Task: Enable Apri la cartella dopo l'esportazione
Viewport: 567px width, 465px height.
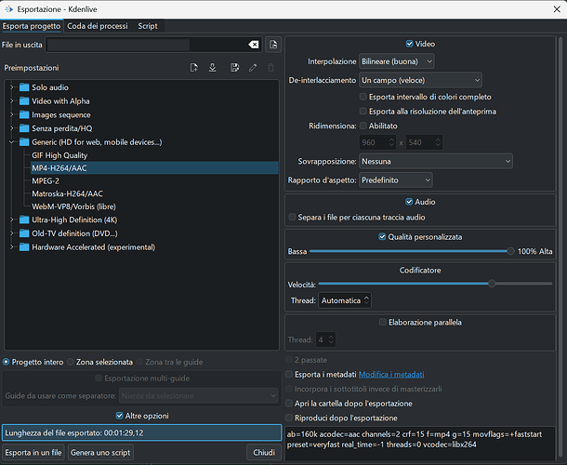Action: click(289, 403)
